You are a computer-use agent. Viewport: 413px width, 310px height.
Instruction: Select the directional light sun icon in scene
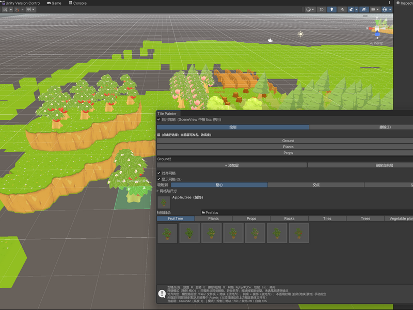pyautogui.click(x=300, y=34)
